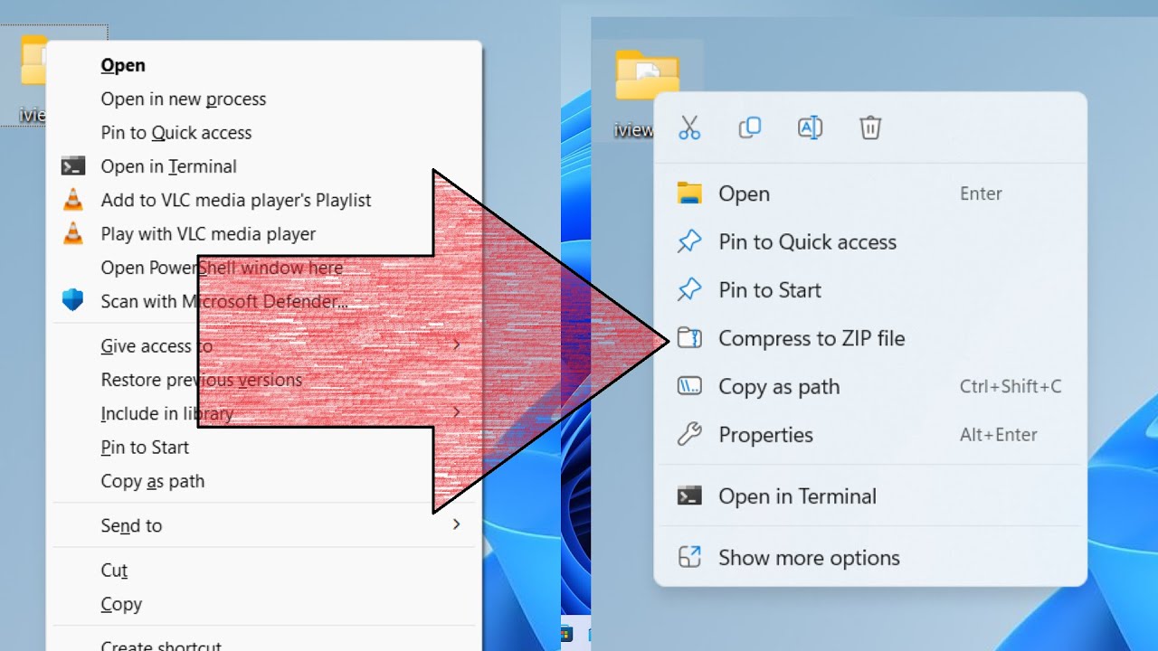The image size is (1158, 651).
Task: Select Show more options
Action: pyautogui.click(x=809, y=558)
